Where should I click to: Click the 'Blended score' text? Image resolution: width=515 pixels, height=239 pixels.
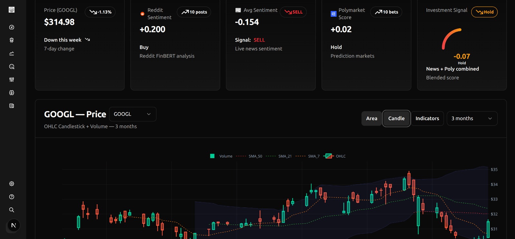(443, 78)
